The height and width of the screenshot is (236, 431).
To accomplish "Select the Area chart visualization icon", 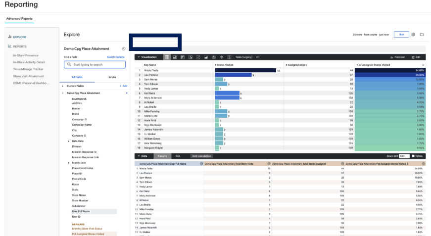I will (206, 57).
